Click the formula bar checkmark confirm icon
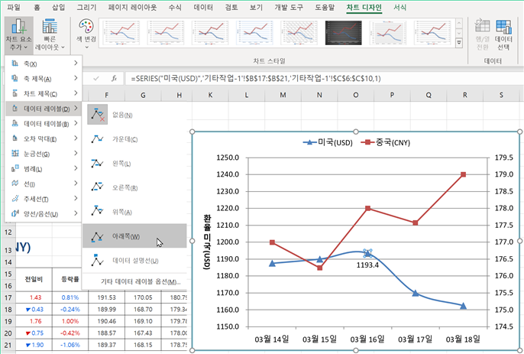The width and height of the screenshot is (524, 354). 96,78
